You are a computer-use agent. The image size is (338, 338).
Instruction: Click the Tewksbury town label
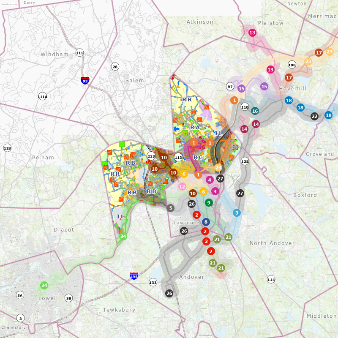coord(119,310)
